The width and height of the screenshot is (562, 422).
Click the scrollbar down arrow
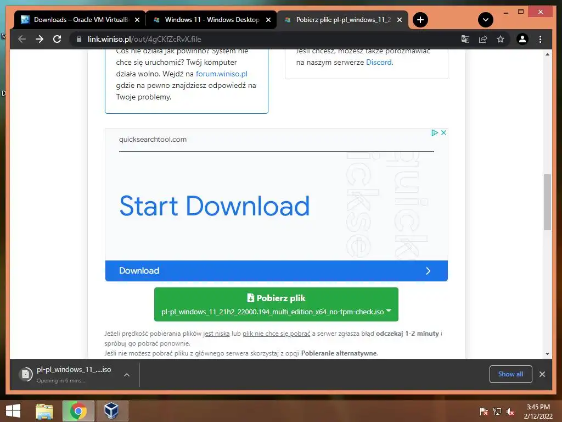coord(547,354)
